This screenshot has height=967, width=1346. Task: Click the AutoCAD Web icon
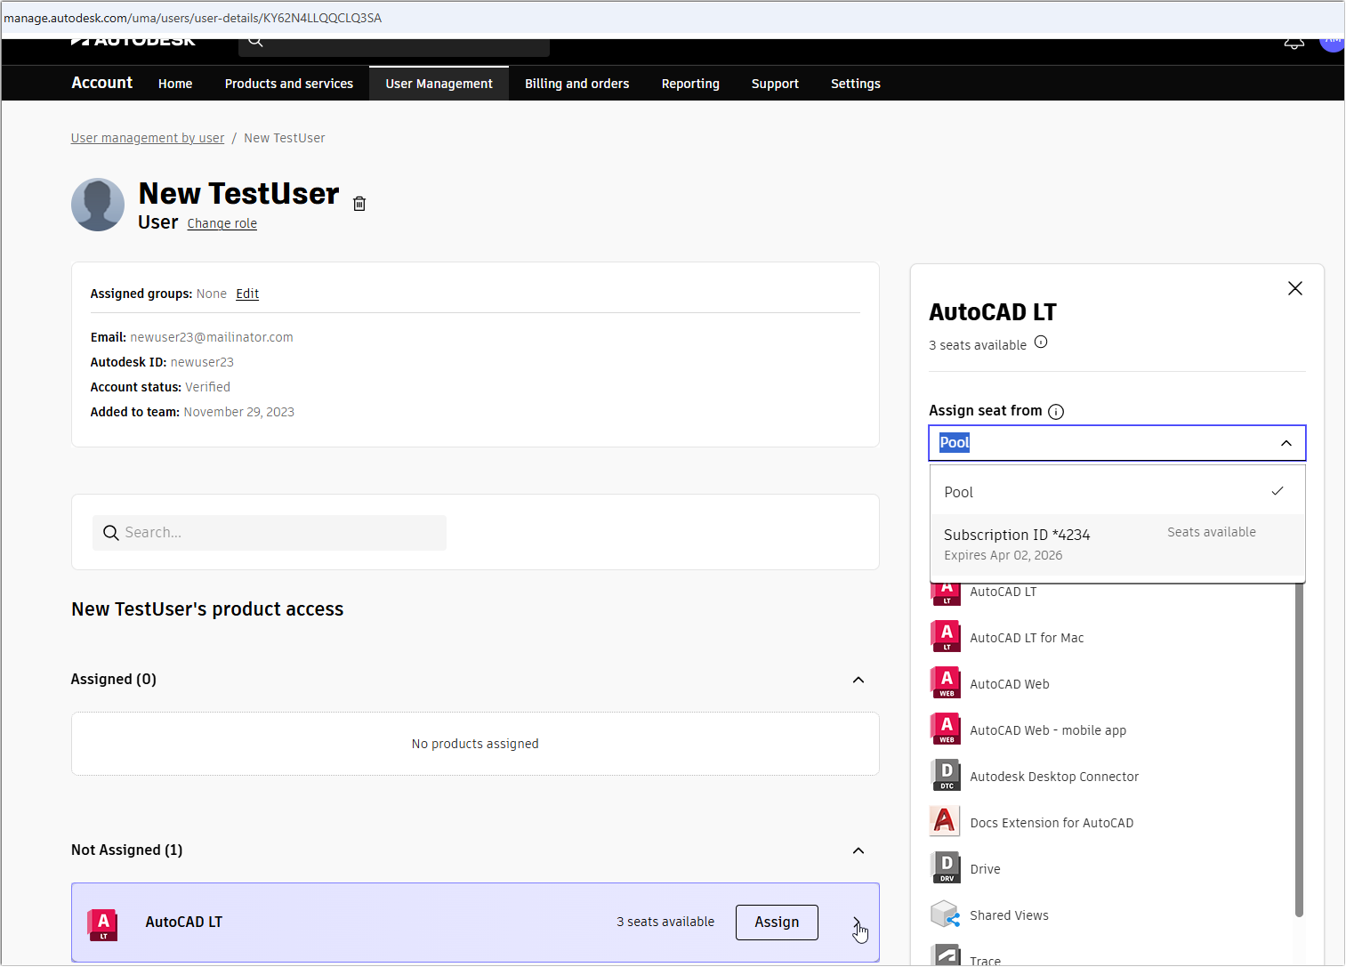tap(945, 682)
